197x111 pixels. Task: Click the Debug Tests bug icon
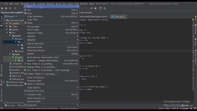(25, 67)
